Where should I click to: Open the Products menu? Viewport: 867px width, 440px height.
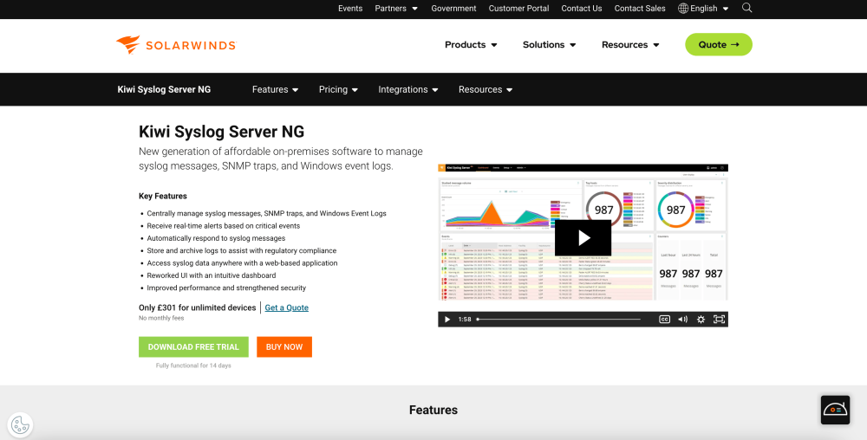[x=471, y=45]
